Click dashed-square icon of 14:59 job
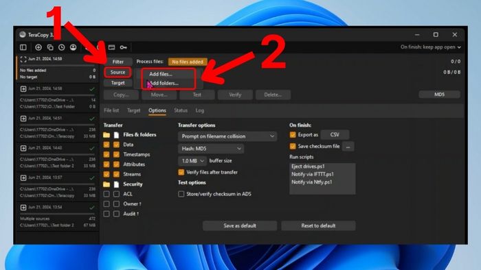 click(23, 59)
